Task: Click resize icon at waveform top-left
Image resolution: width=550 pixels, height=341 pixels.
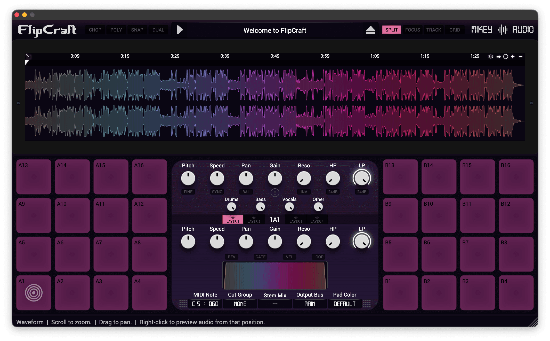Action: click(29, 57)
